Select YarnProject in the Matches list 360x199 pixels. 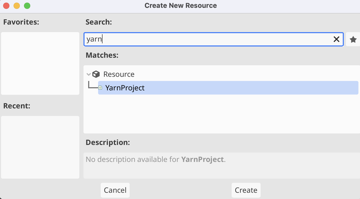click(125, 88)
